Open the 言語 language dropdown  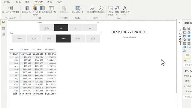(117, 10)
